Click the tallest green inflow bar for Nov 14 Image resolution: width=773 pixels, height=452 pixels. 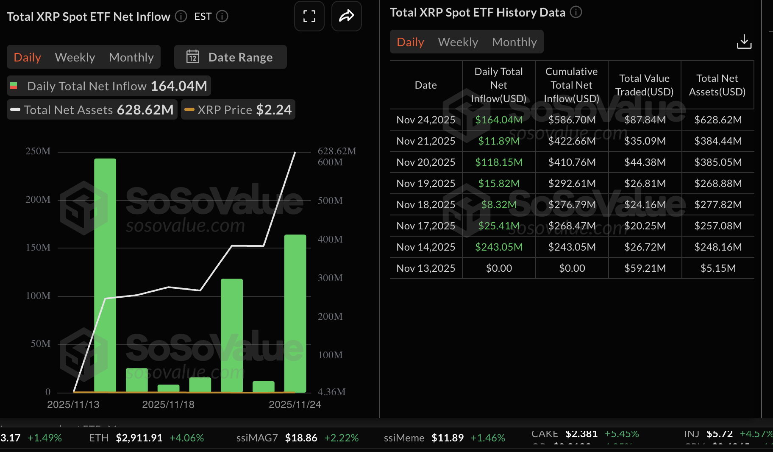pos(105,276)
